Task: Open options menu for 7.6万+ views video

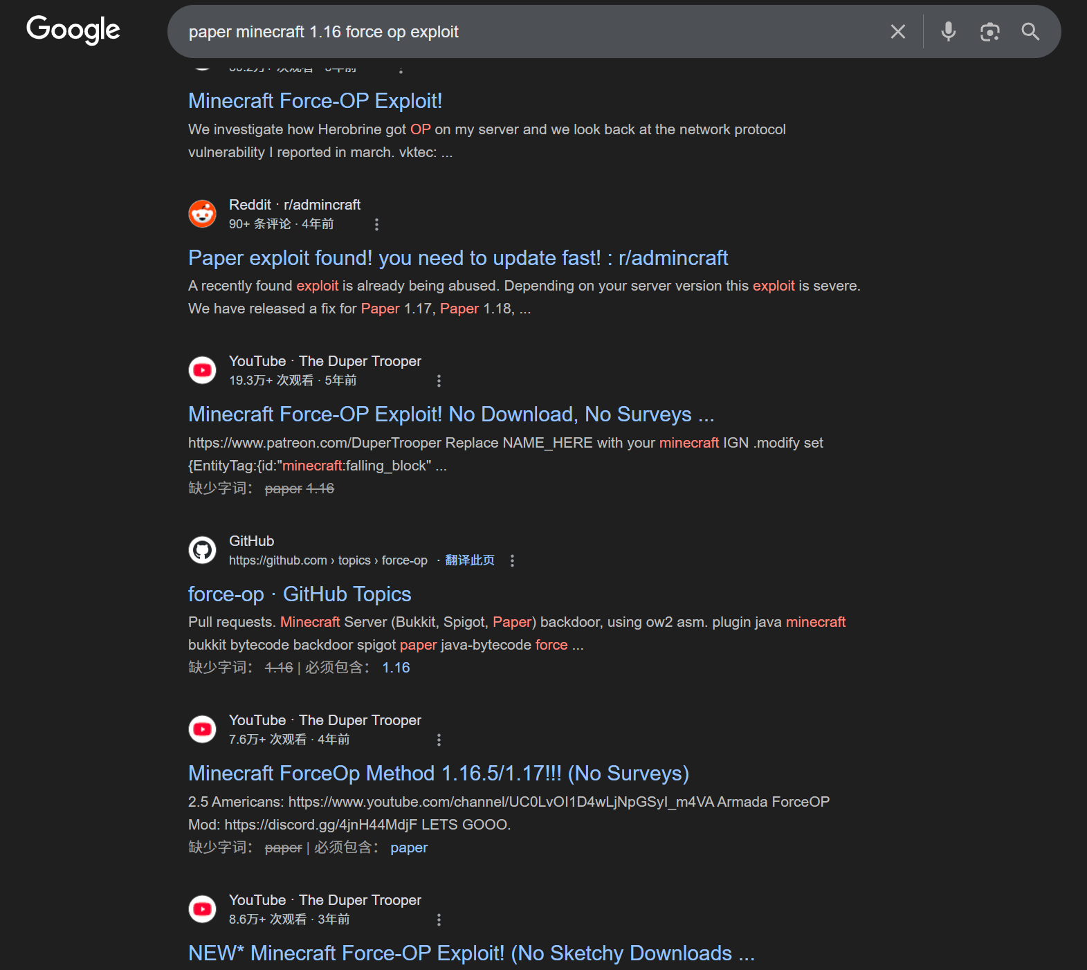Action: 439,740
